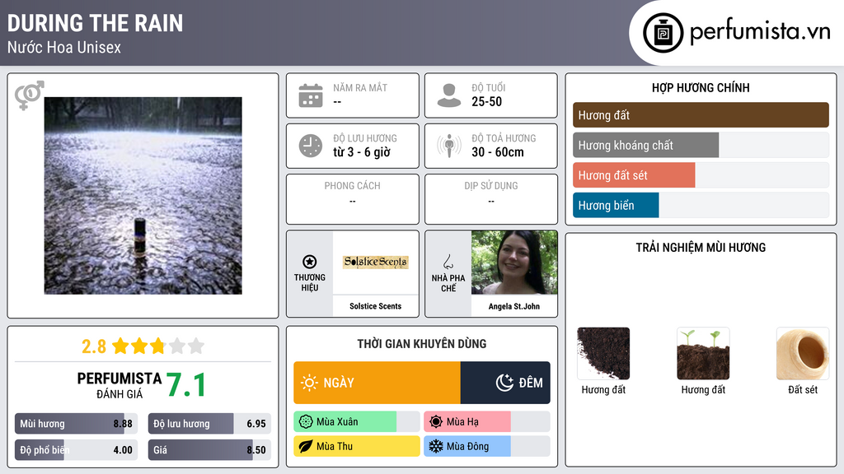Click the Solstice Scents brand name caption
The width and height of the screenshot is (844, 474).
point(375,306)
